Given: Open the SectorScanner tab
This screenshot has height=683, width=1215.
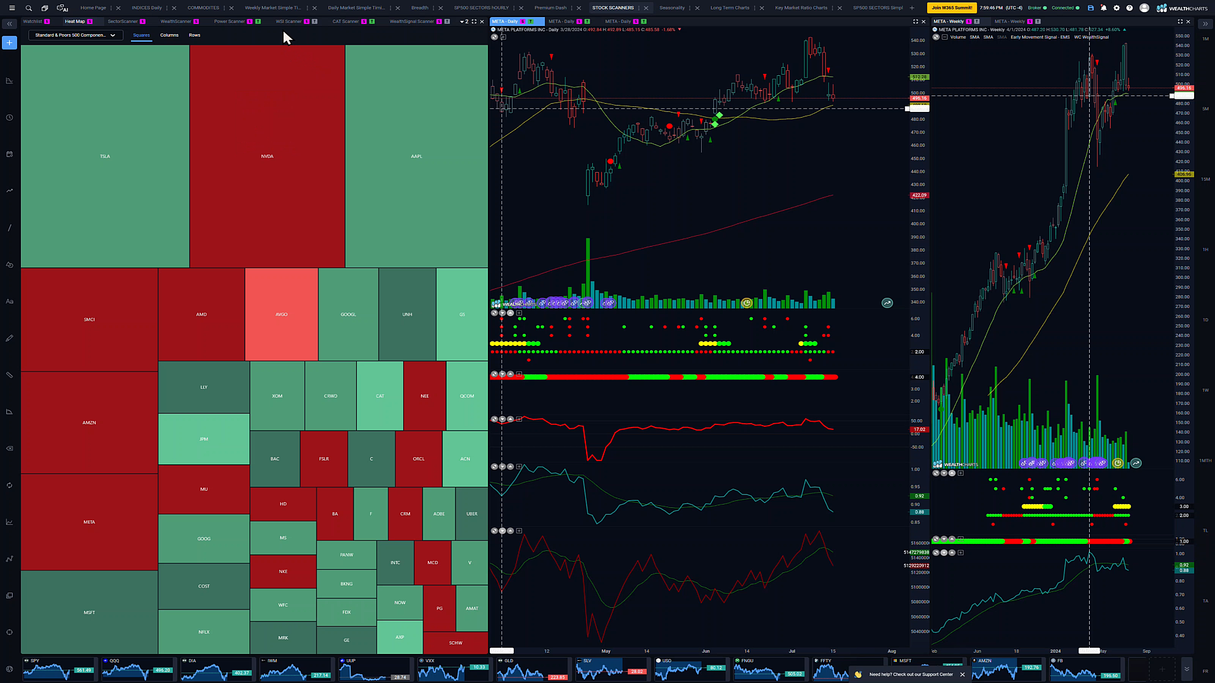Looking at the screenshot, I should (x=122, y=22).
